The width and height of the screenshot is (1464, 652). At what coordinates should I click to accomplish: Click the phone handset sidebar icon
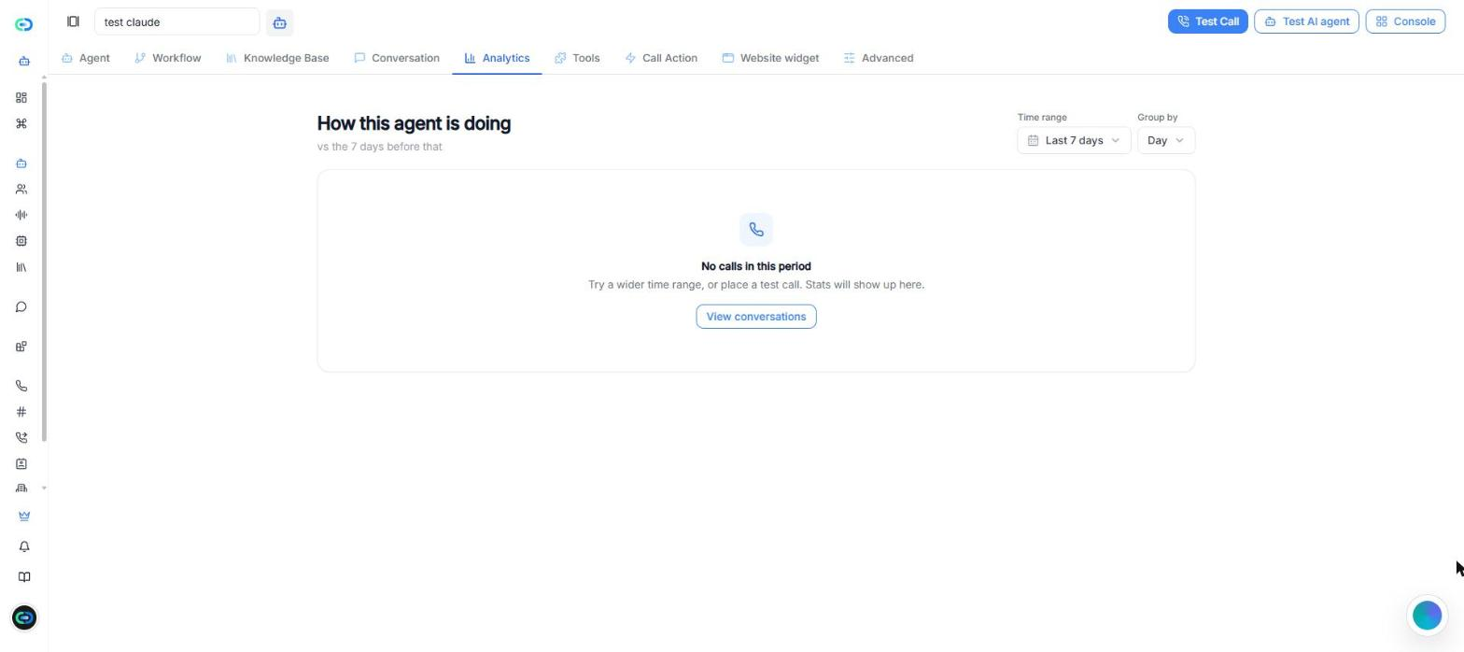21,386
